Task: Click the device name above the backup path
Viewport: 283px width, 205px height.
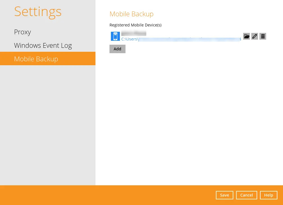Action: pos(134,33)
